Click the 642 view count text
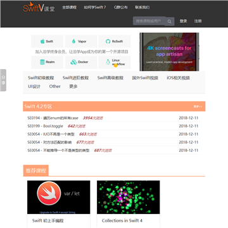The width and height of the screenshot is (228, 228). point(77,126)
